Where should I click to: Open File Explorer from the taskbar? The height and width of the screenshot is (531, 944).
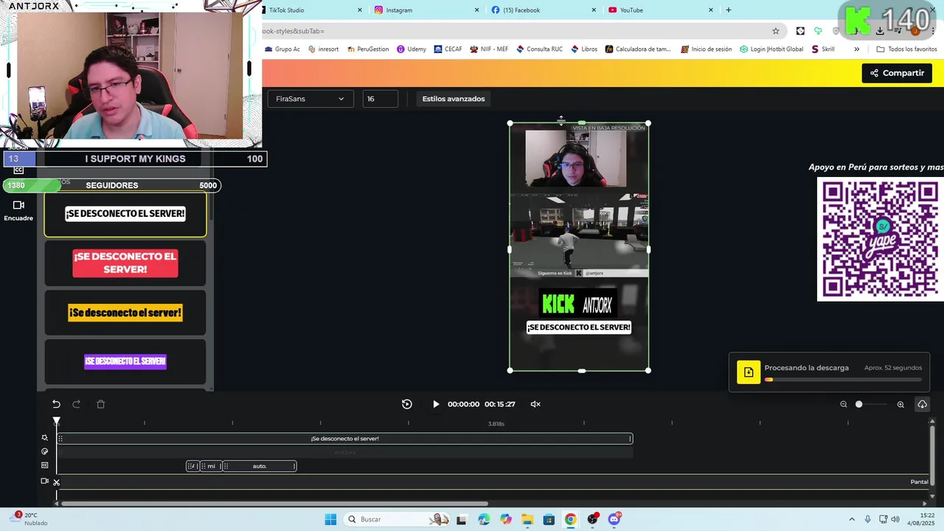[x=527, y=519]
